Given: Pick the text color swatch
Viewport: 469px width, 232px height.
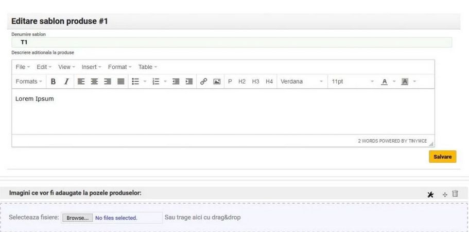Looking at the screenshot, I should tap(384, 82).
